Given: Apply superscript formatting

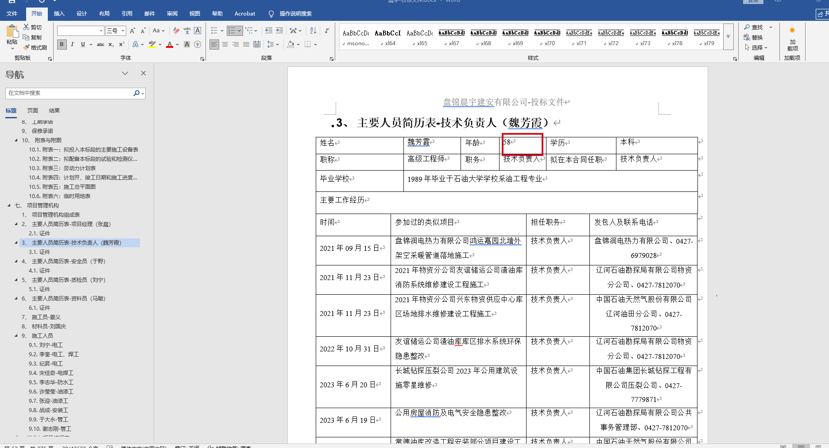Looking at the screenshot, I should click(122, 44).
